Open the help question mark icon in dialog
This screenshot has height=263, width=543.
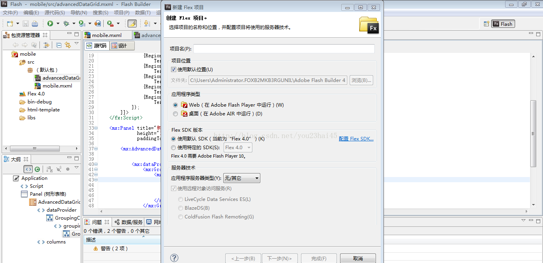[x=174, y=258]
